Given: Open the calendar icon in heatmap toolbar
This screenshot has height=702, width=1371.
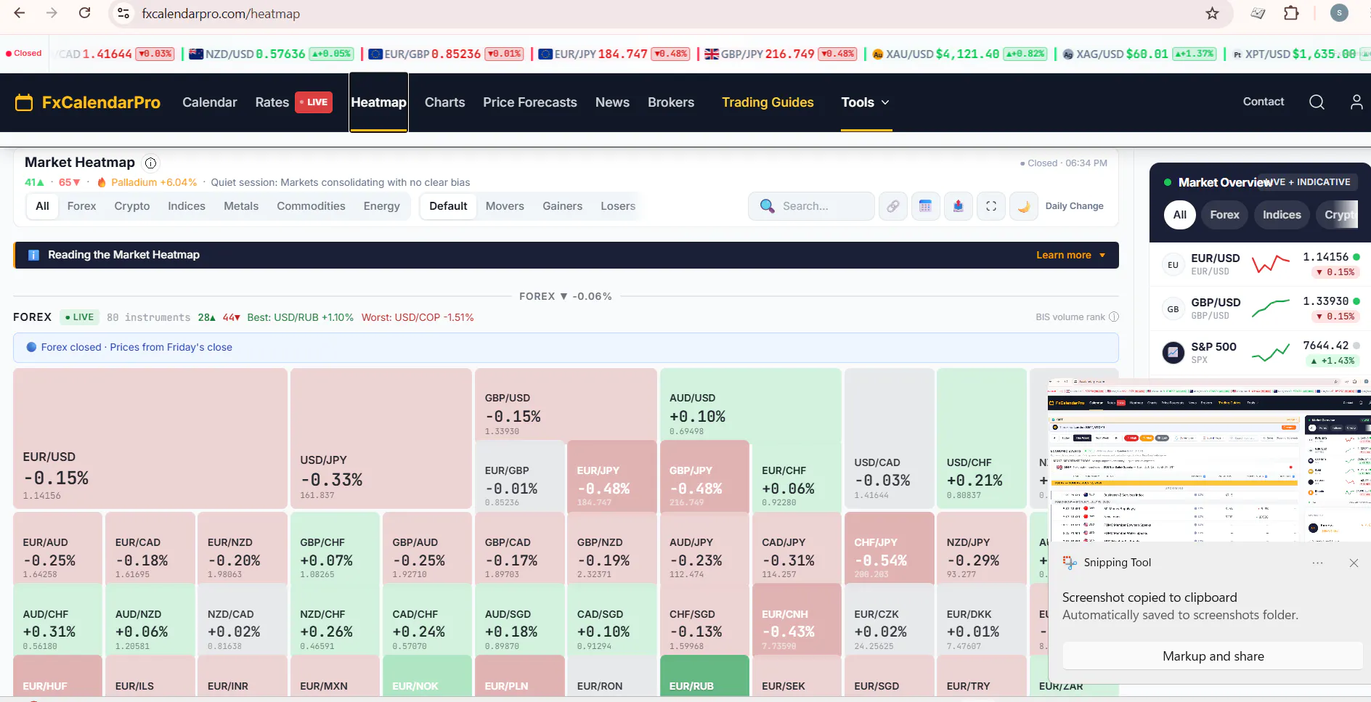Looking at the screenshot, I should [925, 206].
